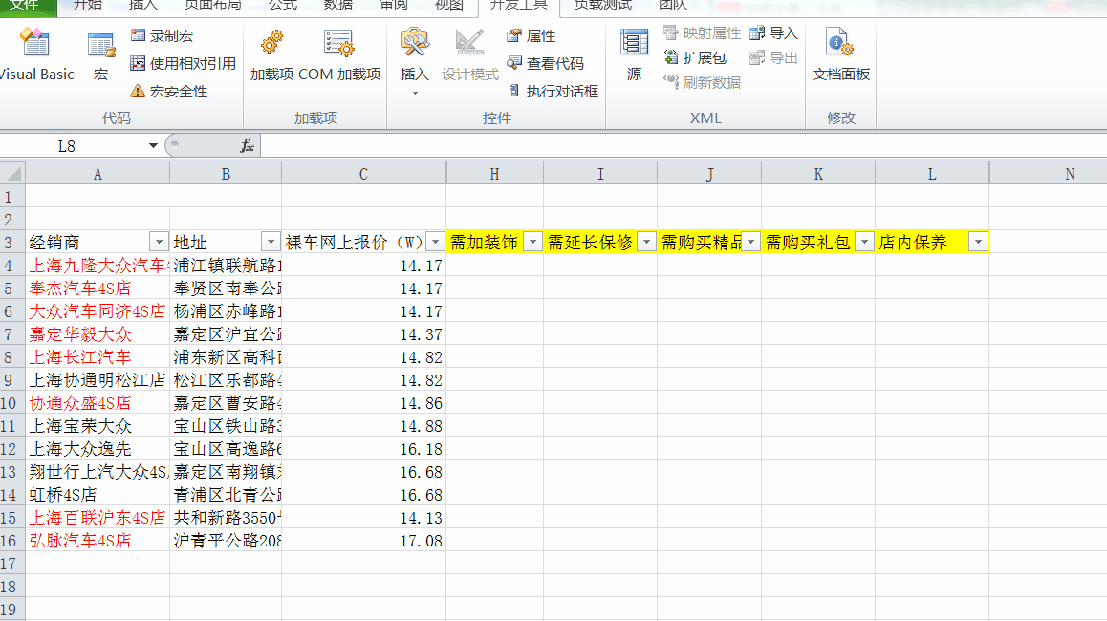This screenshot has width=1107, height=621.
Task: Open the 经销商 filter dropdown
Action: [159, 242]
